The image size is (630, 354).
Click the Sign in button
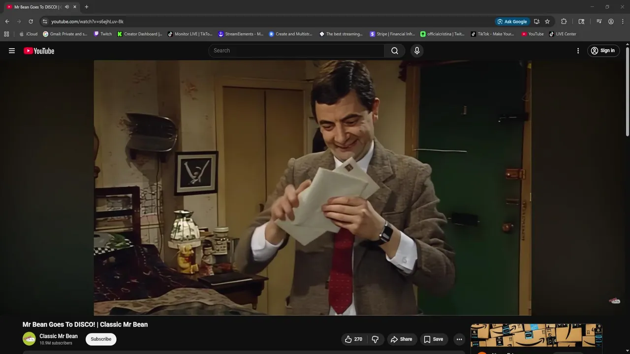tap(602, 51)
